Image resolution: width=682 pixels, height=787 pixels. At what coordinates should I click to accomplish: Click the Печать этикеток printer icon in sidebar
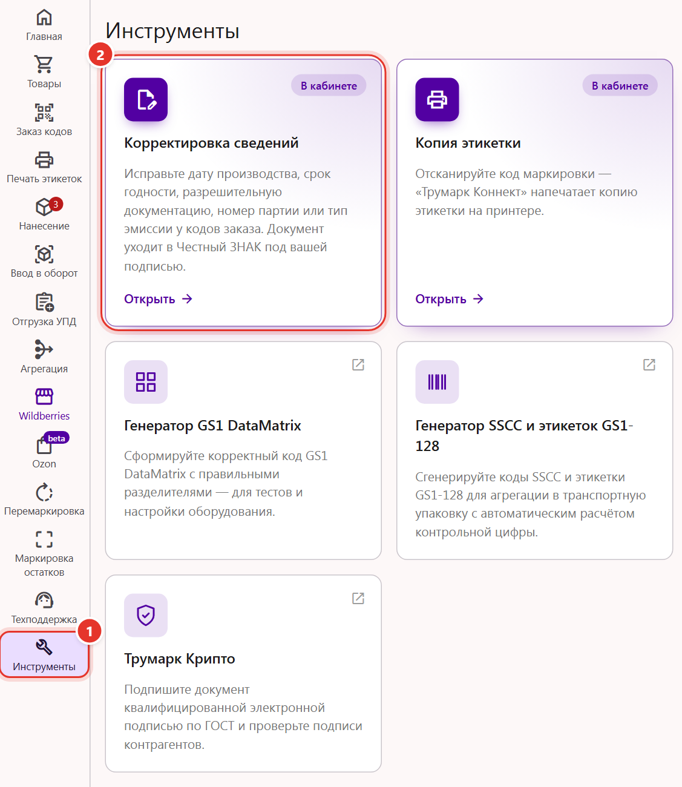coord(44,160)
